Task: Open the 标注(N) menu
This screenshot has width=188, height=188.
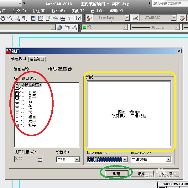Action: (39, 11)
